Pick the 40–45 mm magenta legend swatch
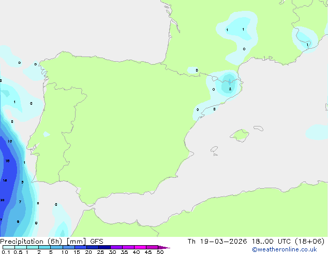 pyautogui.click(x=140, y=247)
